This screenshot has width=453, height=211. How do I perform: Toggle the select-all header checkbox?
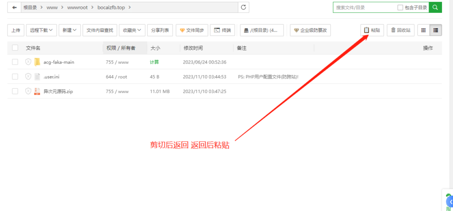tap(15, 48)
